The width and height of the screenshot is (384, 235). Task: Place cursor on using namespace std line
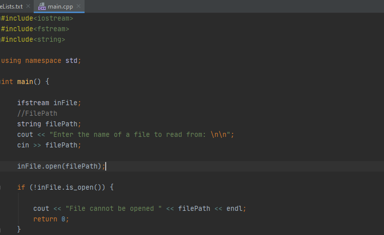(x=41, y=60)
